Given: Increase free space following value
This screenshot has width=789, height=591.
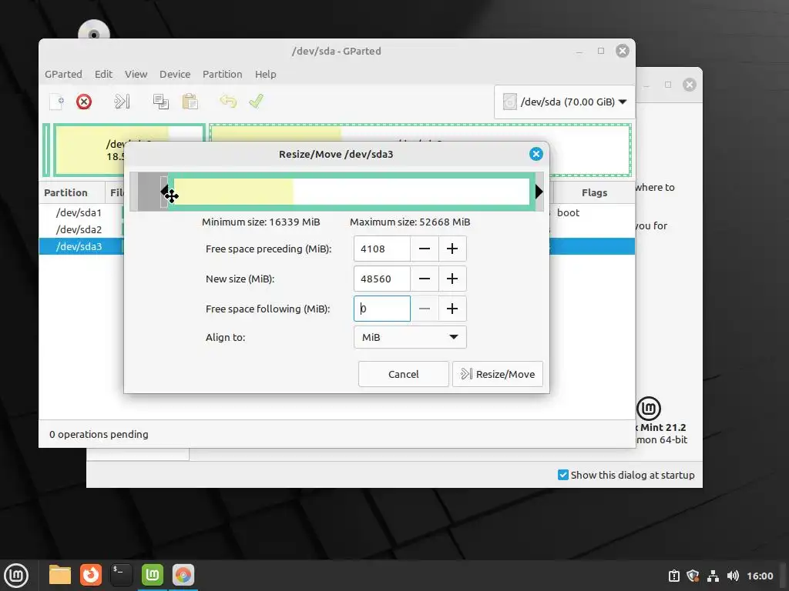Looking at the screenshot, I should 452,309.
